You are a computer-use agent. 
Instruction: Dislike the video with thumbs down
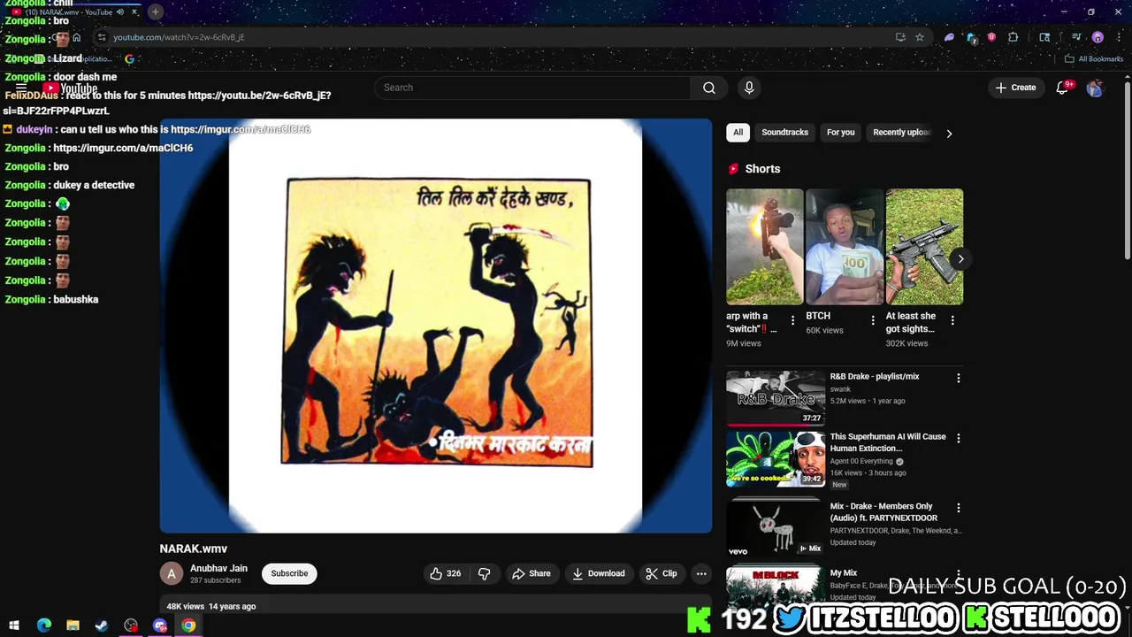click(484, 573)
